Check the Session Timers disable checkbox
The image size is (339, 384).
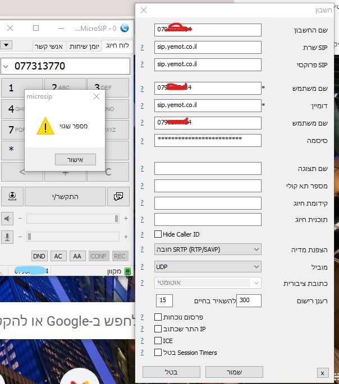pyautogui.click(x=158, y=353)
